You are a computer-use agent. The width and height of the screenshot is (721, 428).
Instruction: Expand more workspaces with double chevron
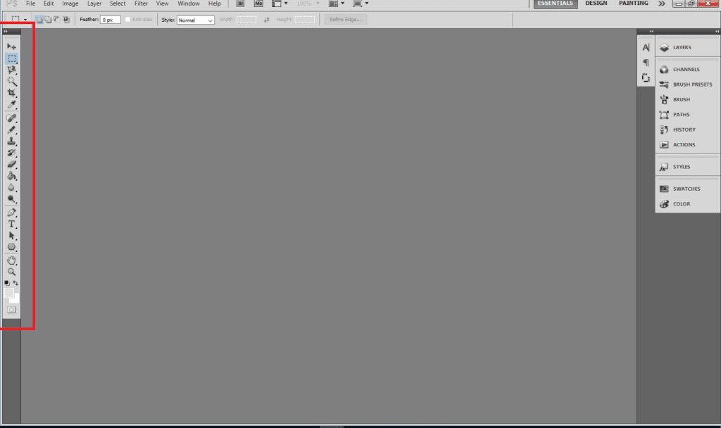661,4
